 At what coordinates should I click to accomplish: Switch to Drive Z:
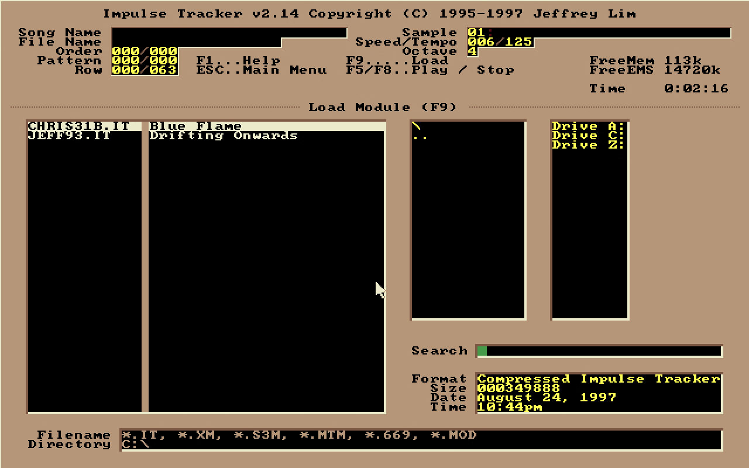(589, 145)
